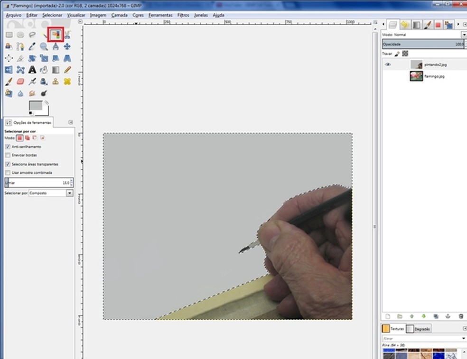Image resolution: width=467 pixels, height=359 pixels.
Task: Toggle Seleciona áreas transparentes checkbox
Action: coord(8,164)
